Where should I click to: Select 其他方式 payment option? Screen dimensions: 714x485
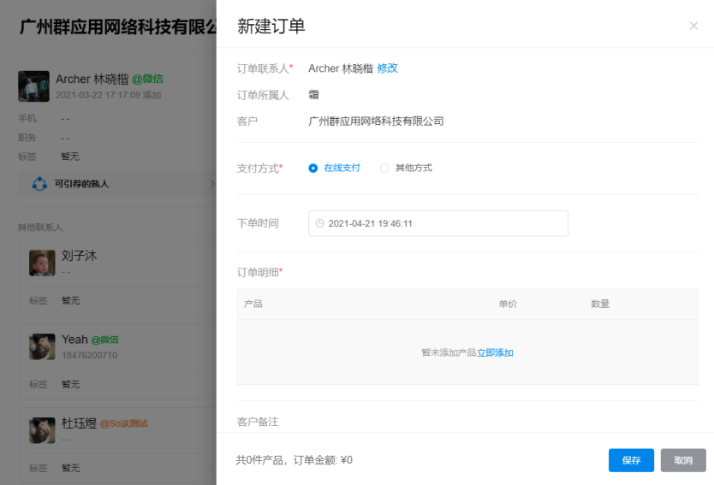(384, 169)
